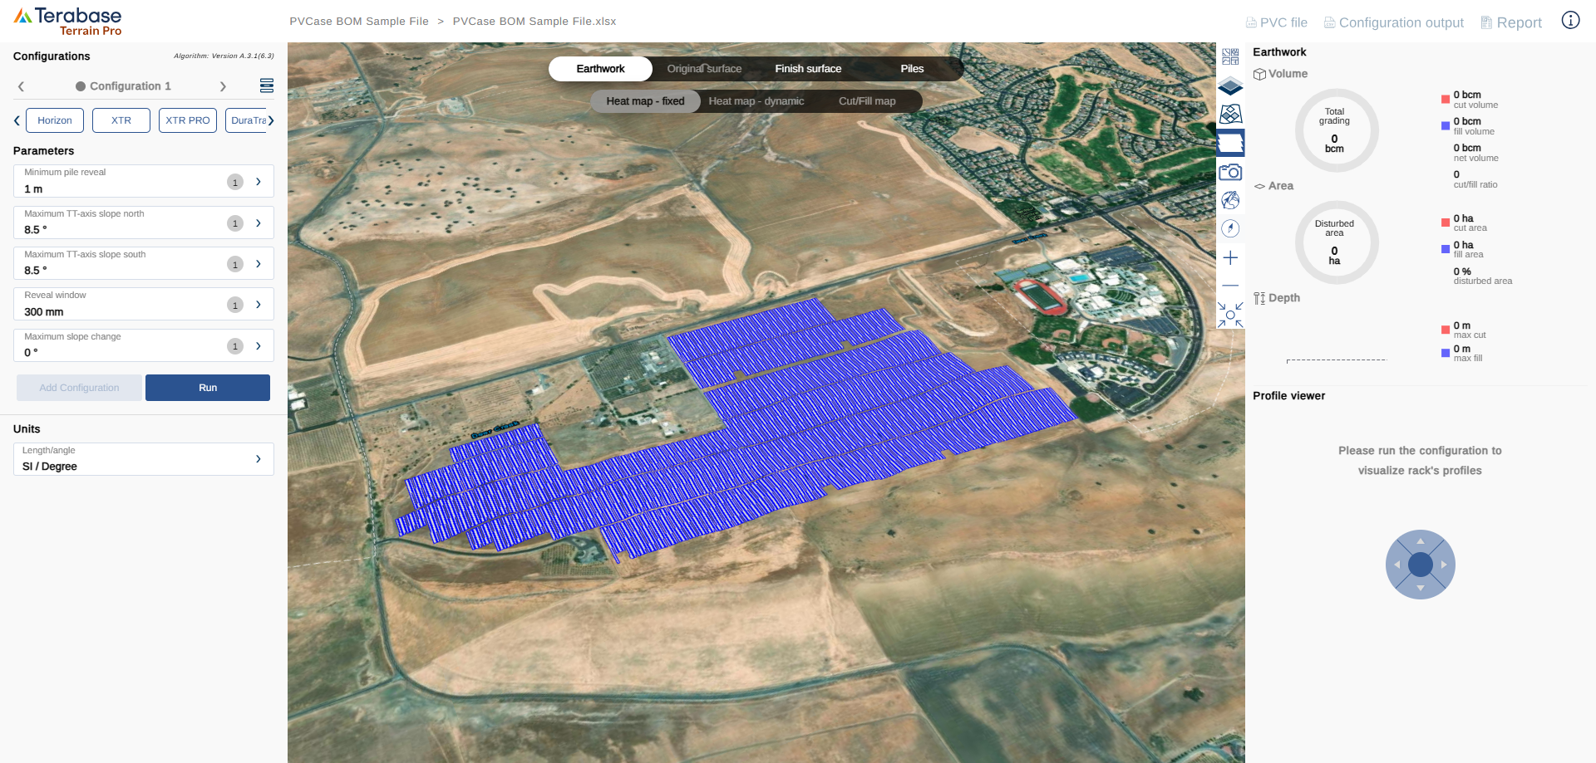Open PVCase BOM Sample File breadcrumb

click(x=359, y=22)
